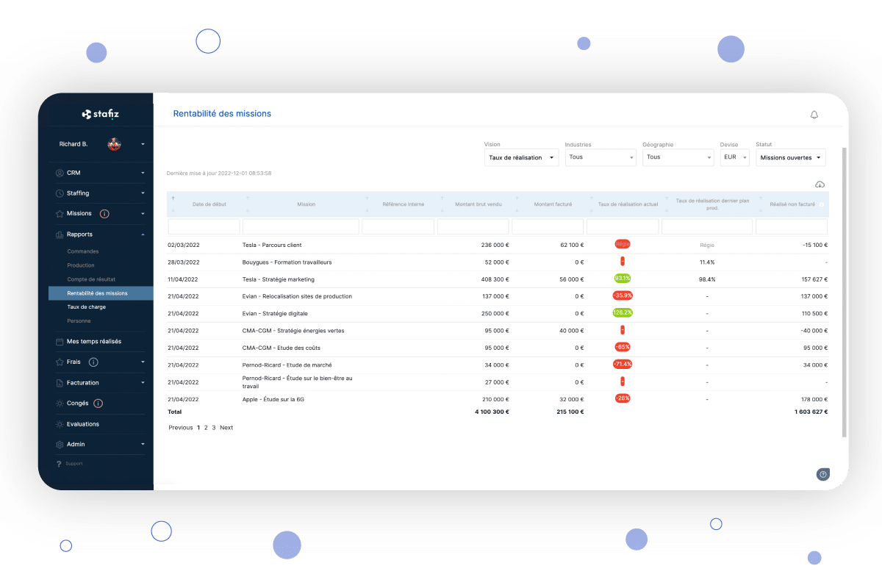Screen dimensions: 882x588
Task: Click the Frais star icon
Action: 60,362
